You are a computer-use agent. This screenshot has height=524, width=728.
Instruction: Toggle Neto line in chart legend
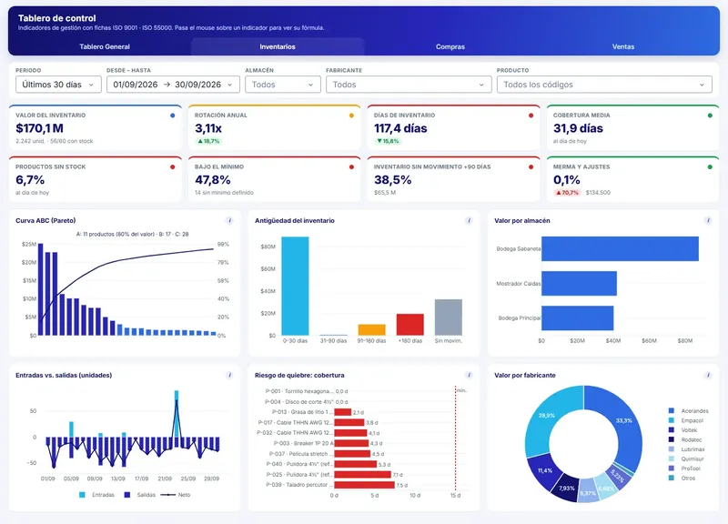click(x=176, y=495)
